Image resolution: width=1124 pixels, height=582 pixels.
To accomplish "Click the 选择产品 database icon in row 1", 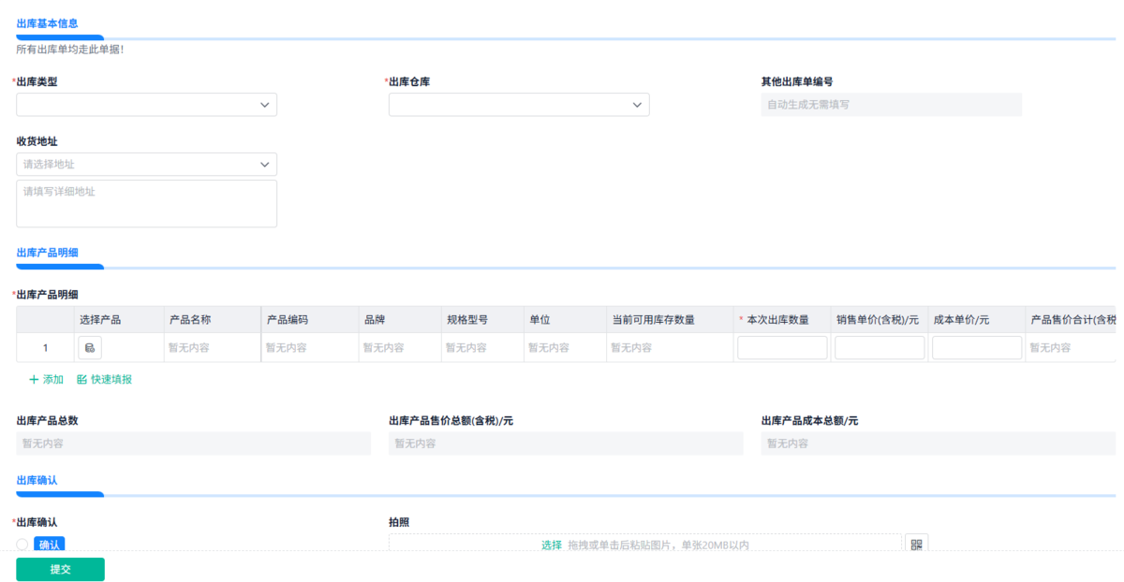I will (90, 348).
